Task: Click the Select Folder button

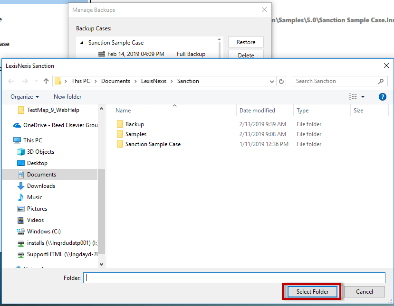Action: tap(312, 292)
